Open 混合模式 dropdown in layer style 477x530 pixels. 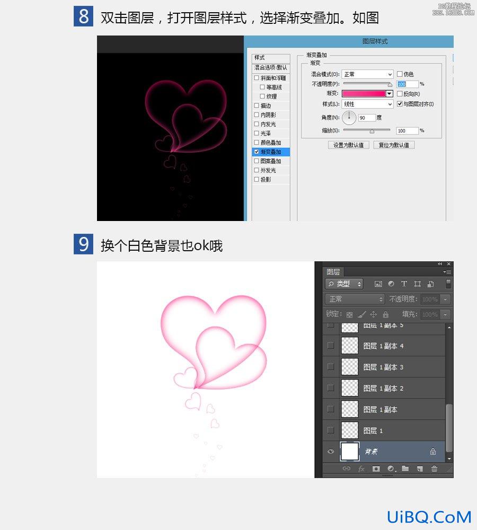coord(367,74)
